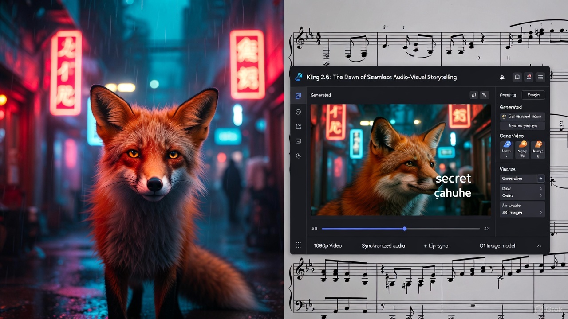Select the O1 Image model option
This screenshot has width=568, height=319.
(x=498, y=245)
